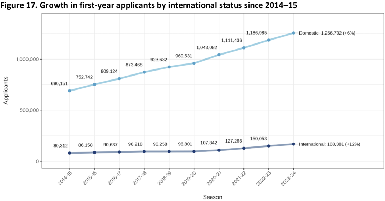Select the Domestic data point for 2023-24
Viewport: 385px width, 201px height.
(x=293, y=33)
